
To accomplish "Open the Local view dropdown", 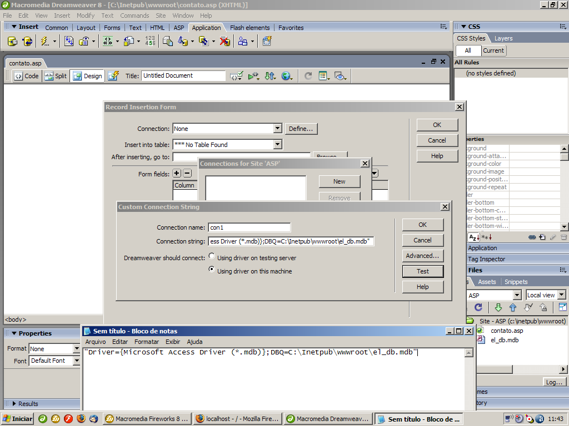I will click(x=562, y=295).
